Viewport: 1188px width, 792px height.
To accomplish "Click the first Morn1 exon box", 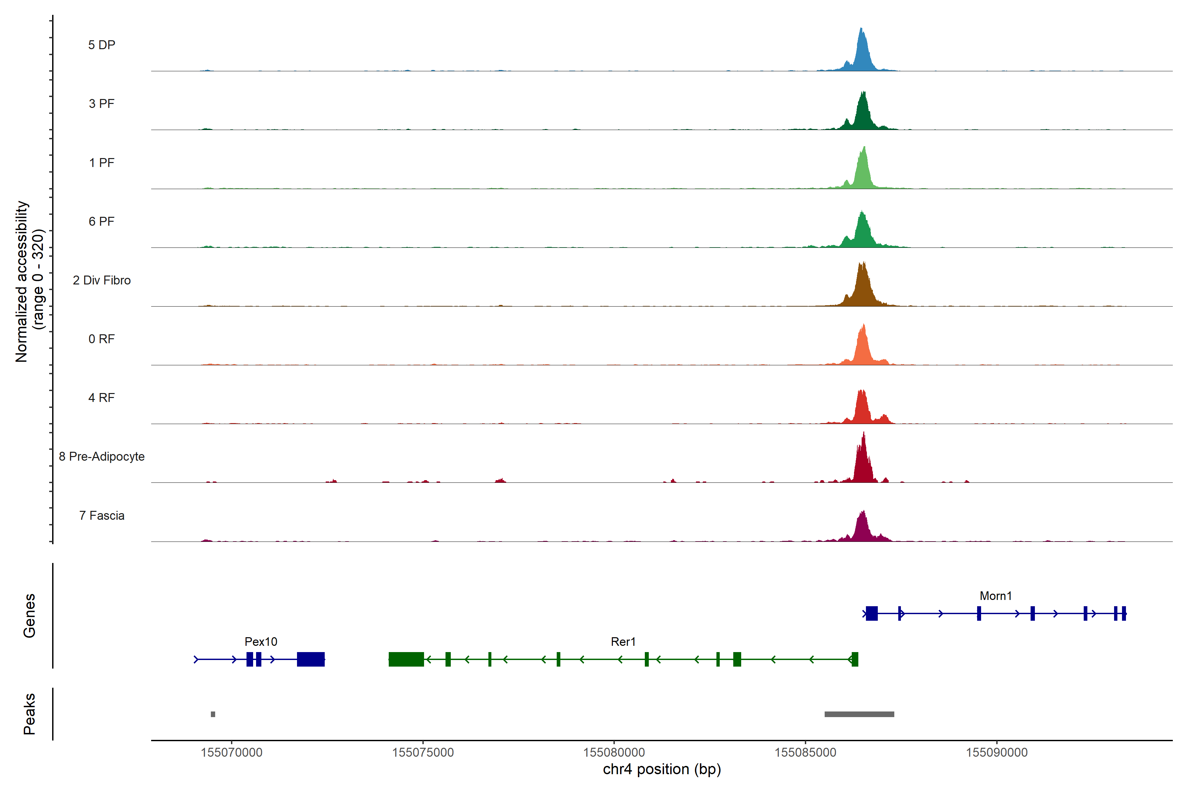I will point(871,614).
